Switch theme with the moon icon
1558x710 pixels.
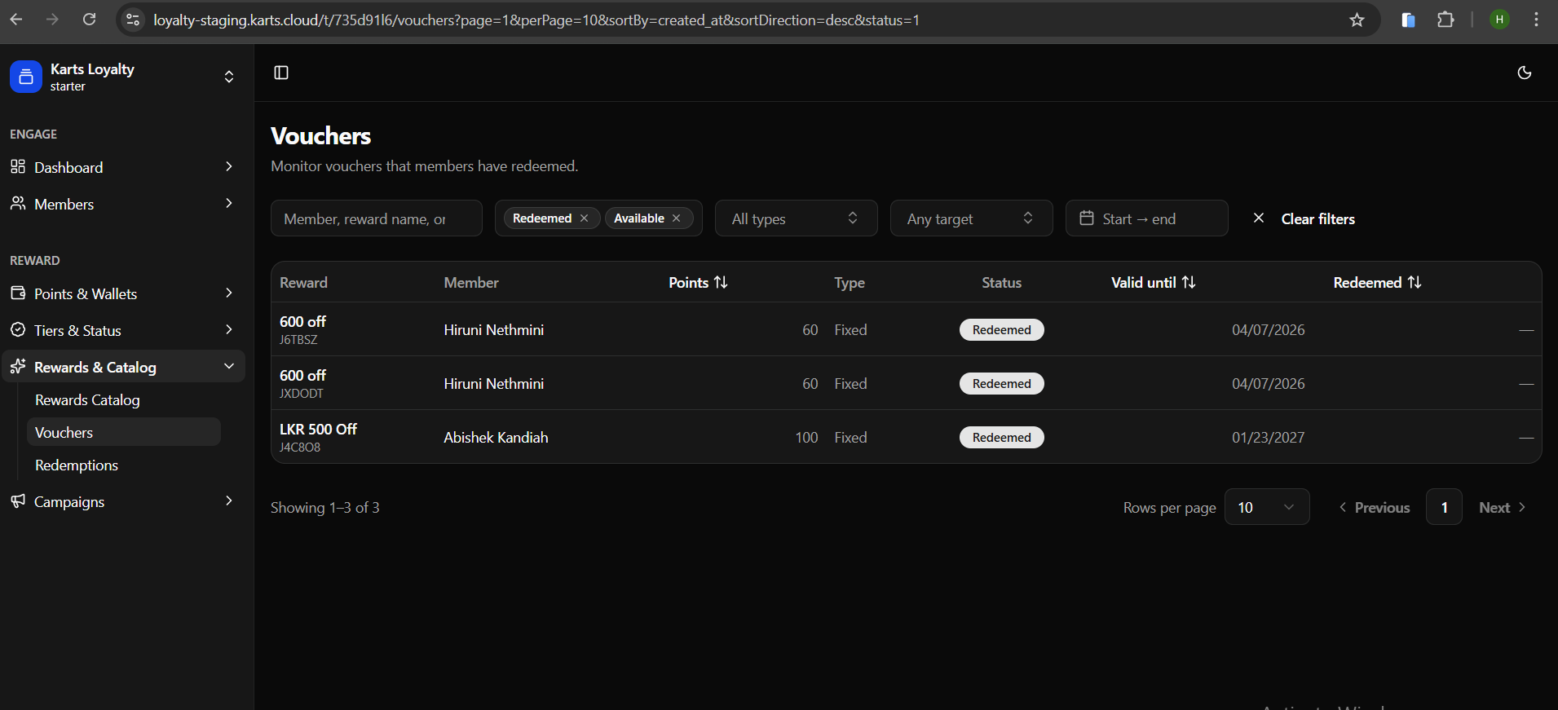1524,73
